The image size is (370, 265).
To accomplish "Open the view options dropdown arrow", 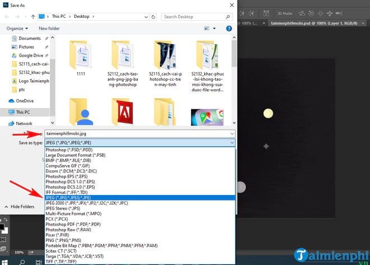I will pos(214,29).
